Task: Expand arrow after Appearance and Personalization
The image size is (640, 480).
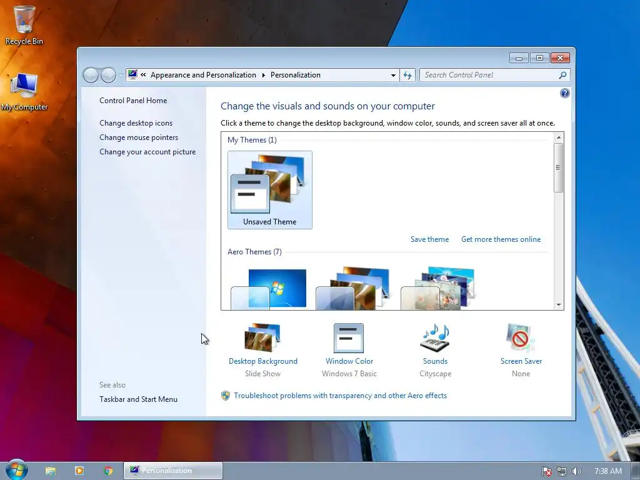Action: coord(263,75)
